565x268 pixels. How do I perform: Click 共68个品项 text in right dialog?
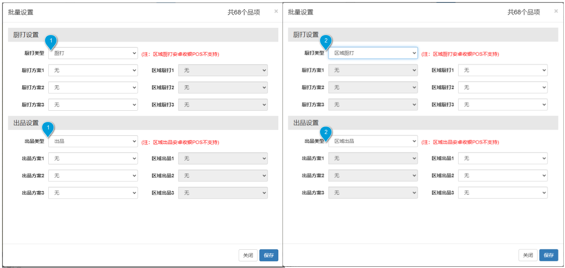(x=524, y=12)
